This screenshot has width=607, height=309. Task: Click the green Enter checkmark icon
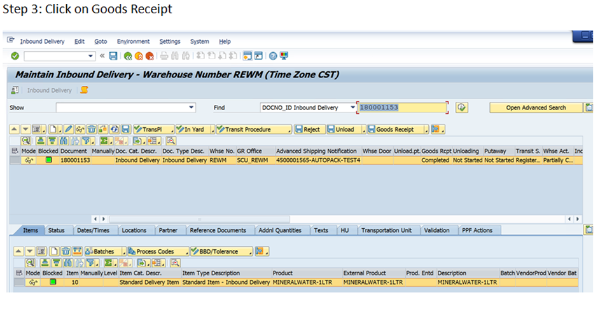coord(15,56)
